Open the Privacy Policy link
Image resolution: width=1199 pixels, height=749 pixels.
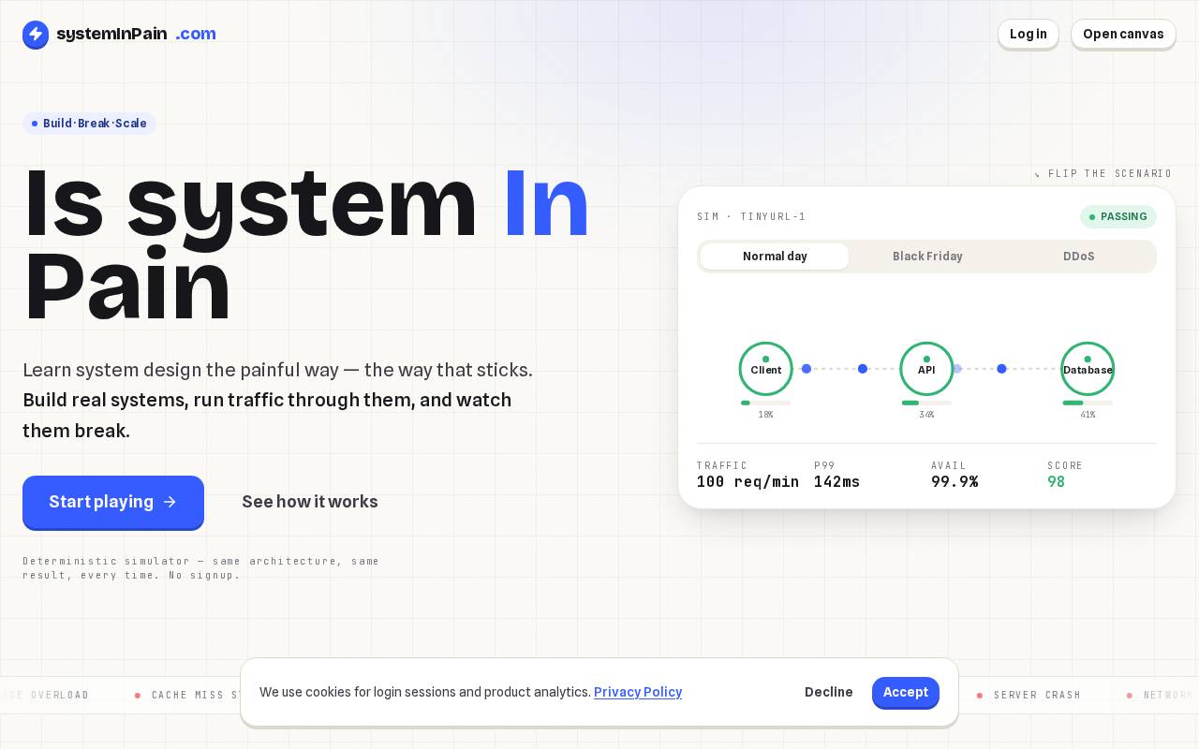click(638, 692)
